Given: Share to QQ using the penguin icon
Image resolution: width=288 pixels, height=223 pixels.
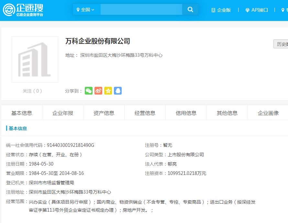Looking at the screenshot, I should tap(118, 91).
